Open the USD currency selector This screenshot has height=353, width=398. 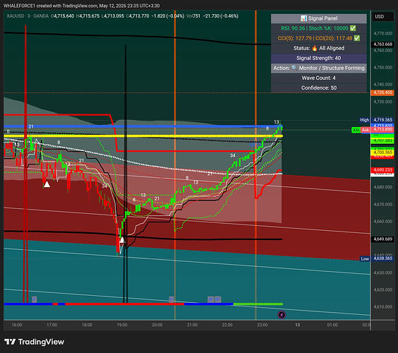[x=380, y=16]
